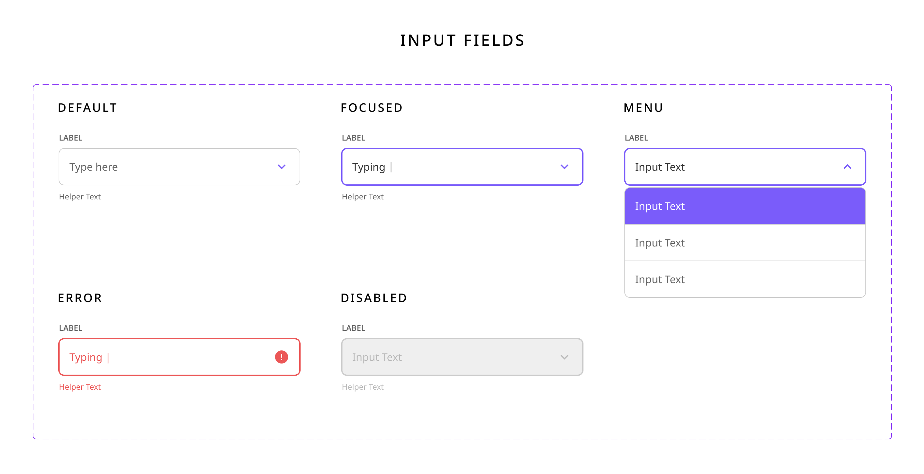Viewport: 924px width, 474px height.
Task: Click the LABEL text above the Error input
Action: [70, 328]
